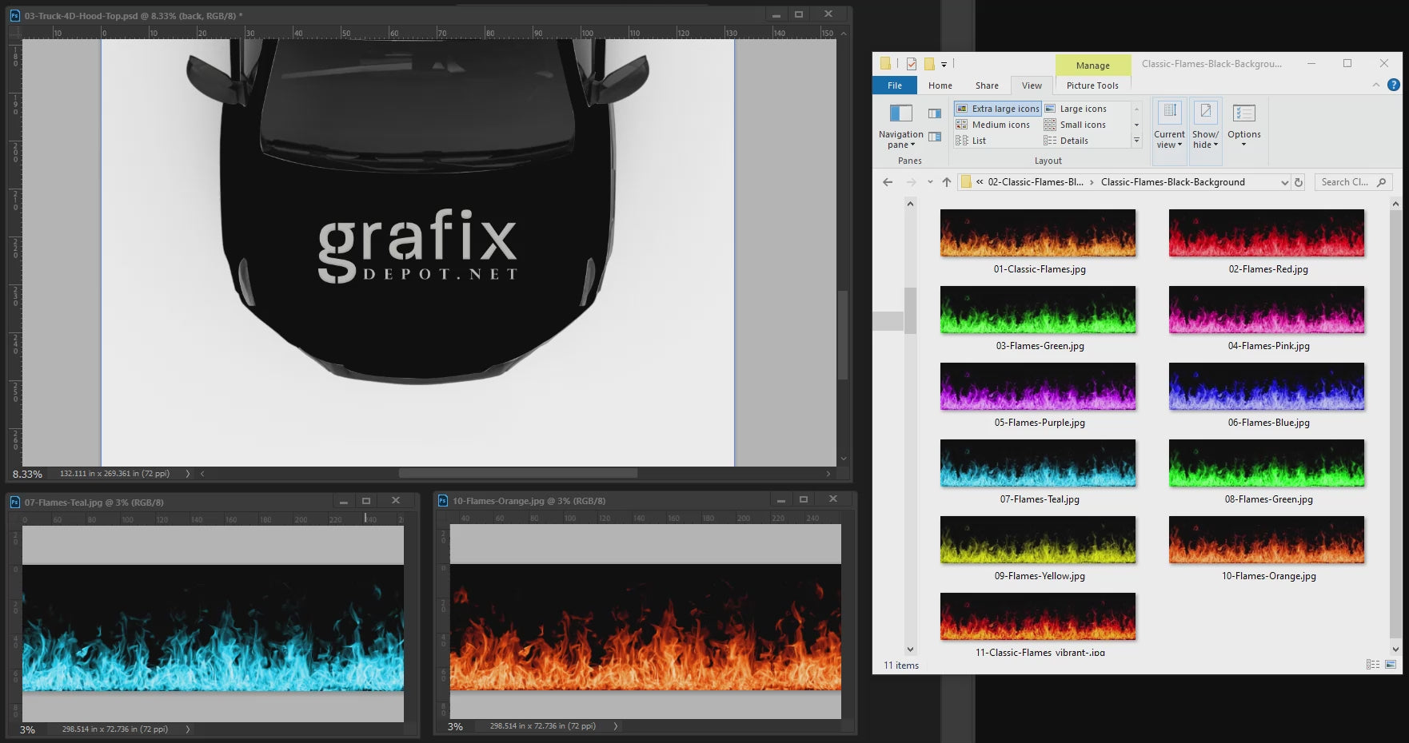Click the 8.33% zoom field in hood document

(x=28, y=474)
